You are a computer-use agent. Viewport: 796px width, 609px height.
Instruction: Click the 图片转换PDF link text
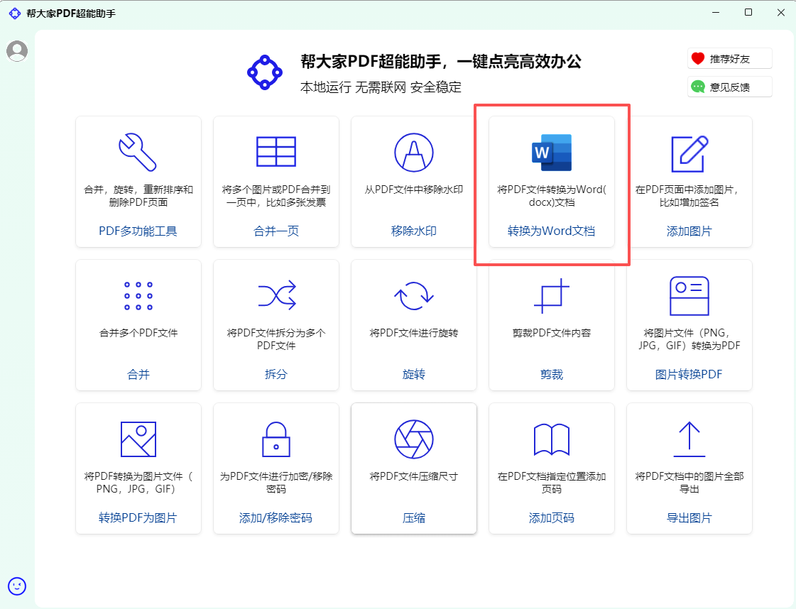click(x=689, y=375)
